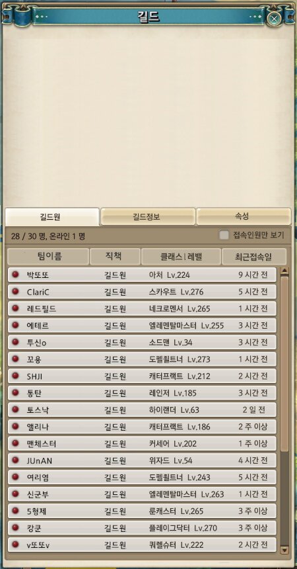Image resolution: width=297 pixels, height=569 pixels.
Task: Sort by 클래스 | 레벨 column header
Action: (181, 257)
